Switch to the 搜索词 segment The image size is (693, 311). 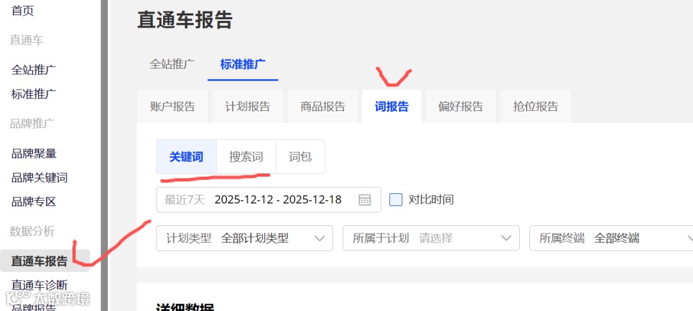coord(246,157)
